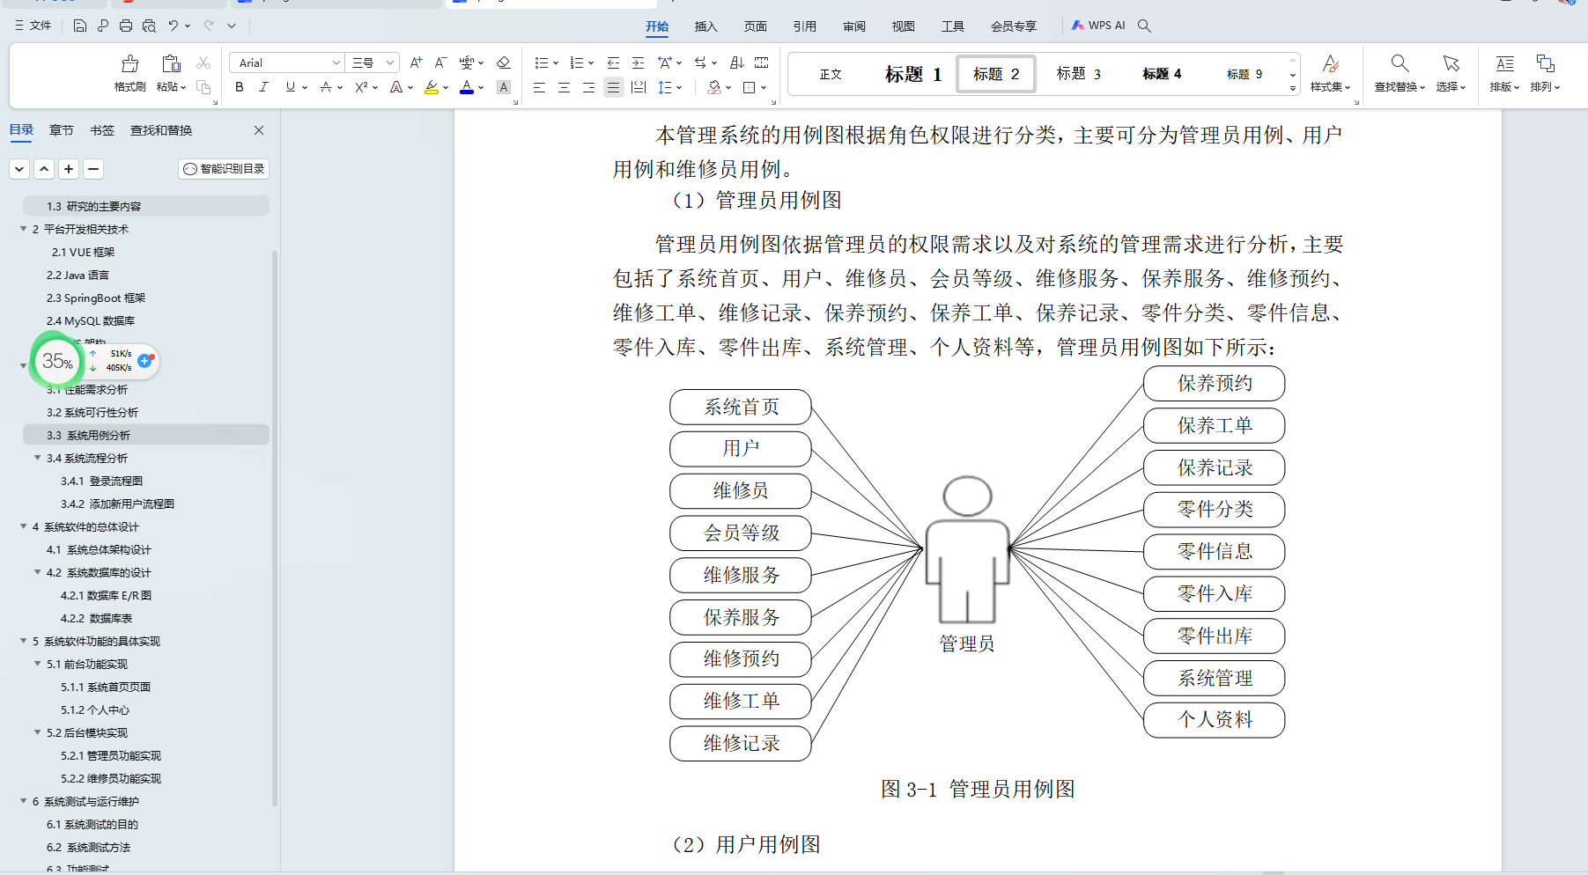
Task: Click the Sort (A-Z) icon
Action: 737,62
